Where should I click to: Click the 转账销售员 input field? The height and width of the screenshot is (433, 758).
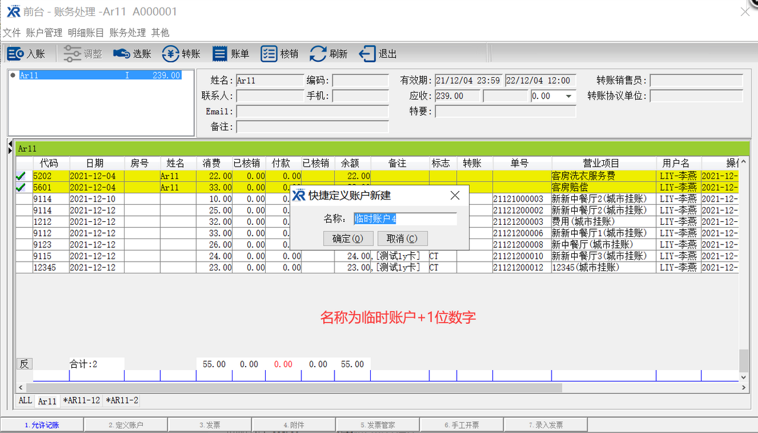(x=696, y=81)
